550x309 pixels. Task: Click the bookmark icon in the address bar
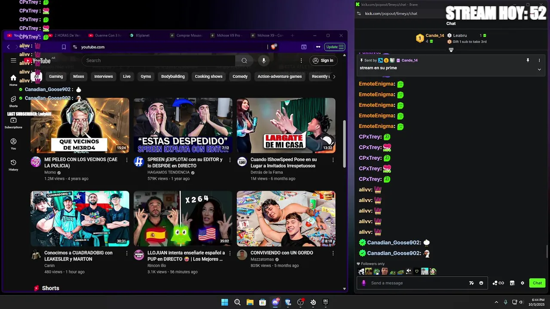coord(64,47)
